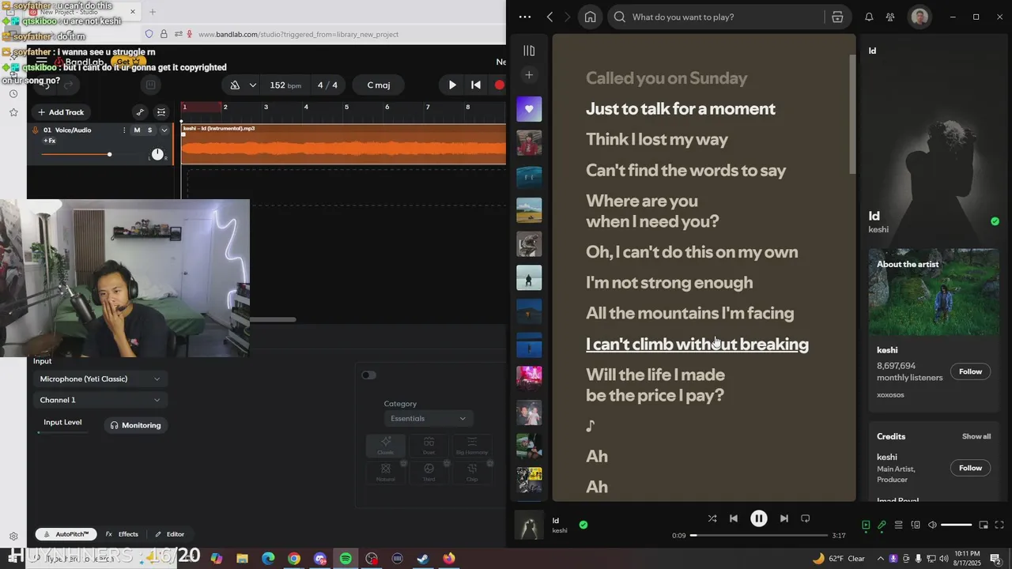Image resolution: width=1012 pixels, height=569 pixels.
Task: Skip to next track in Spotify
Action: click(x=784, y=518)
